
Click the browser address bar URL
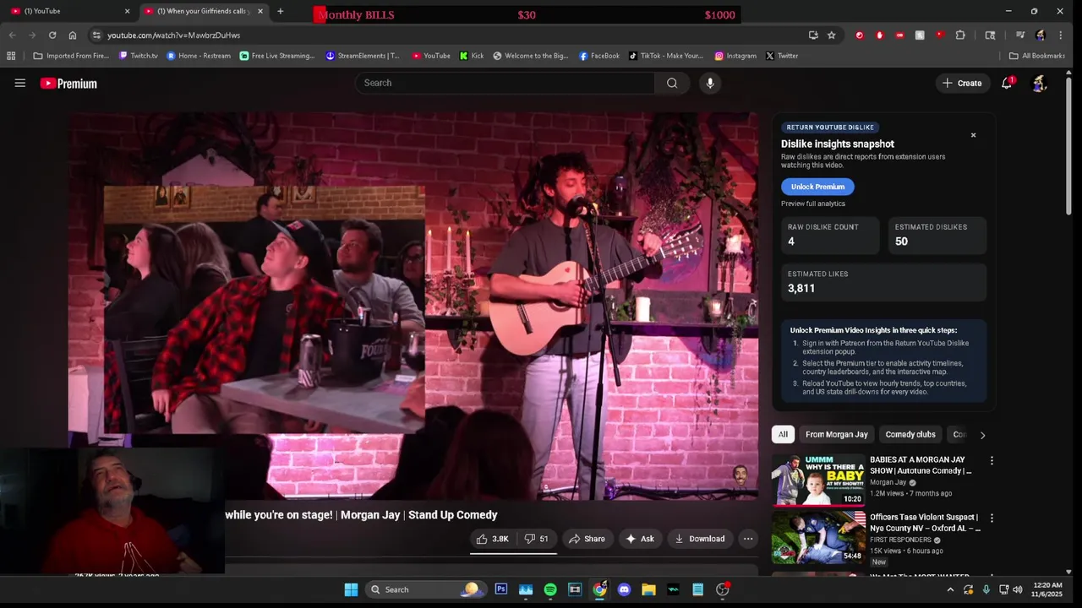173,35
